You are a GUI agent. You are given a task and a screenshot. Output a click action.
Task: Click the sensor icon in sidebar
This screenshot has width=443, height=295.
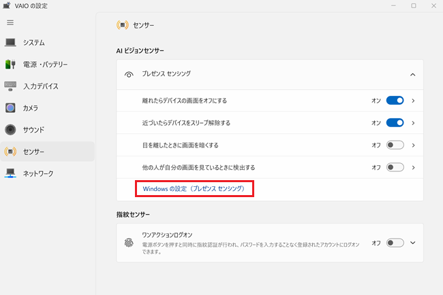coord(10,152)
